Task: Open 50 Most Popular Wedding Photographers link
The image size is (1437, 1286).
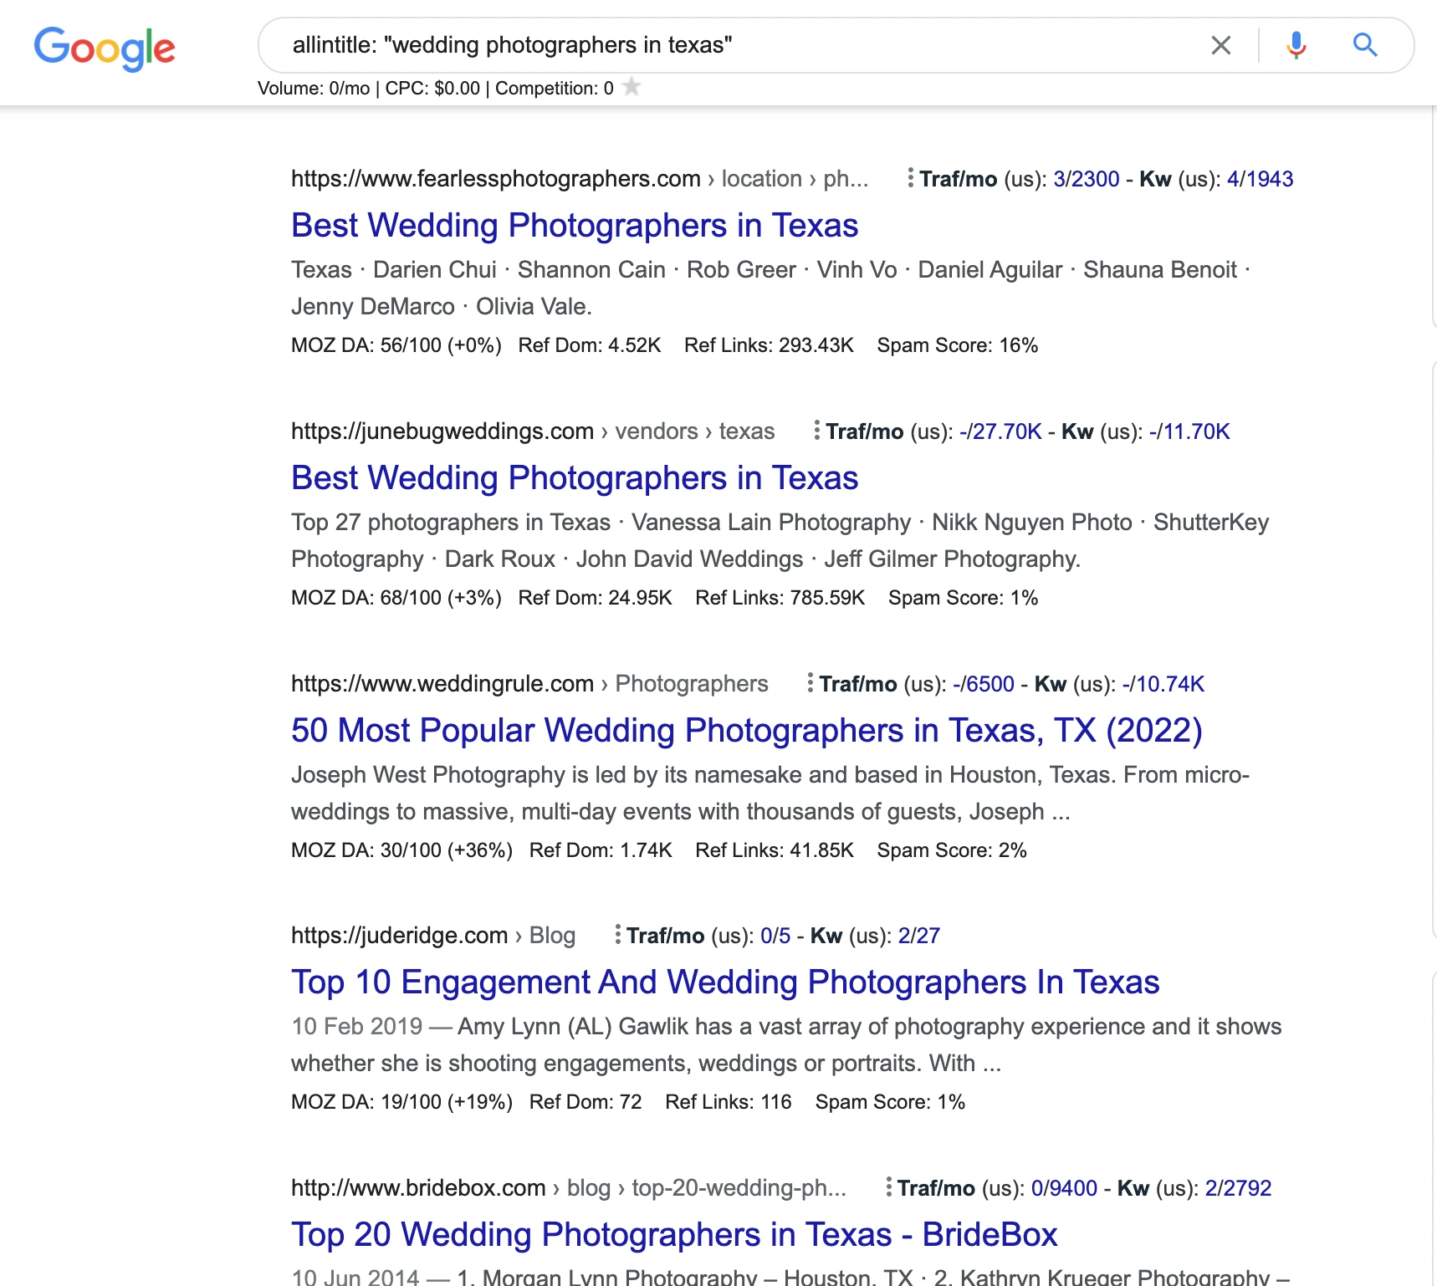Action: pyautogui.click(x=747, y=731)
